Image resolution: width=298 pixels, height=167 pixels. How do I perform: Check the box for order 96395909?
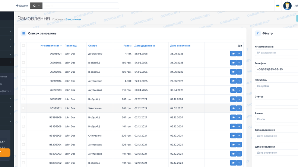(x=23, y=117)
